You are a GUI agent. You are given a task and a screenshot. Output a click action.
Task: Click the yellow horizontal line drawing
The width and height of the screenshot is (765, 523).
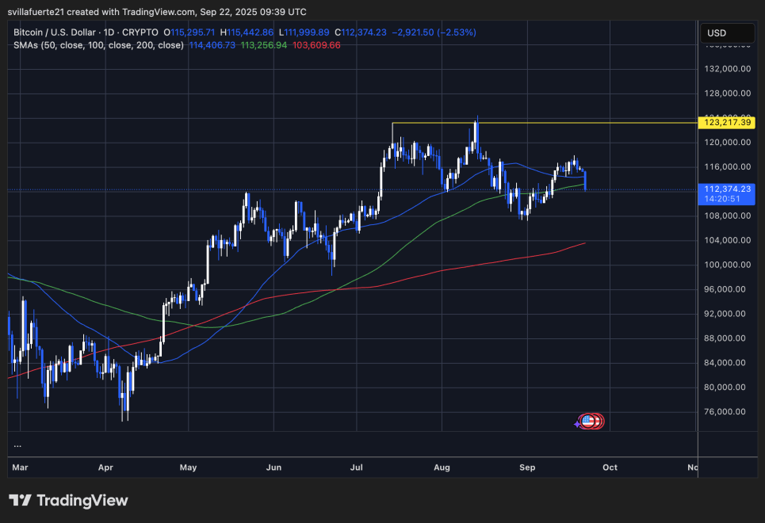(555, 124)
